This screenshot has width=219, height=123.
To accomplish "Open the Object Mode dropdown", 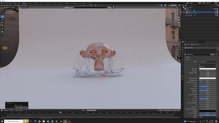I will coord(9,5).
